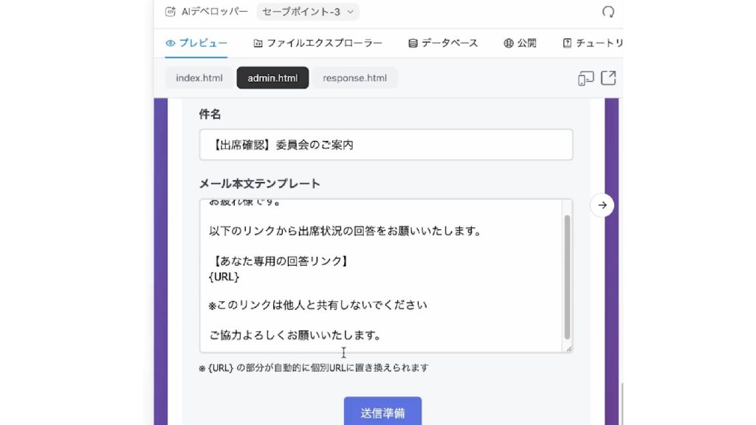
Task: Click the device preview toggle icon
Action: point(585,78)
